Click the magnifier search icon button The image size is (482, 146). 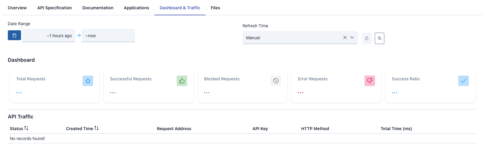[379, 38]
